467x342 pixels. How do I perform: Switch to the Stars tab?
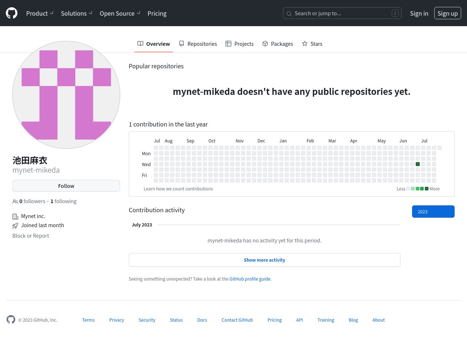click(x=312, y=44)
